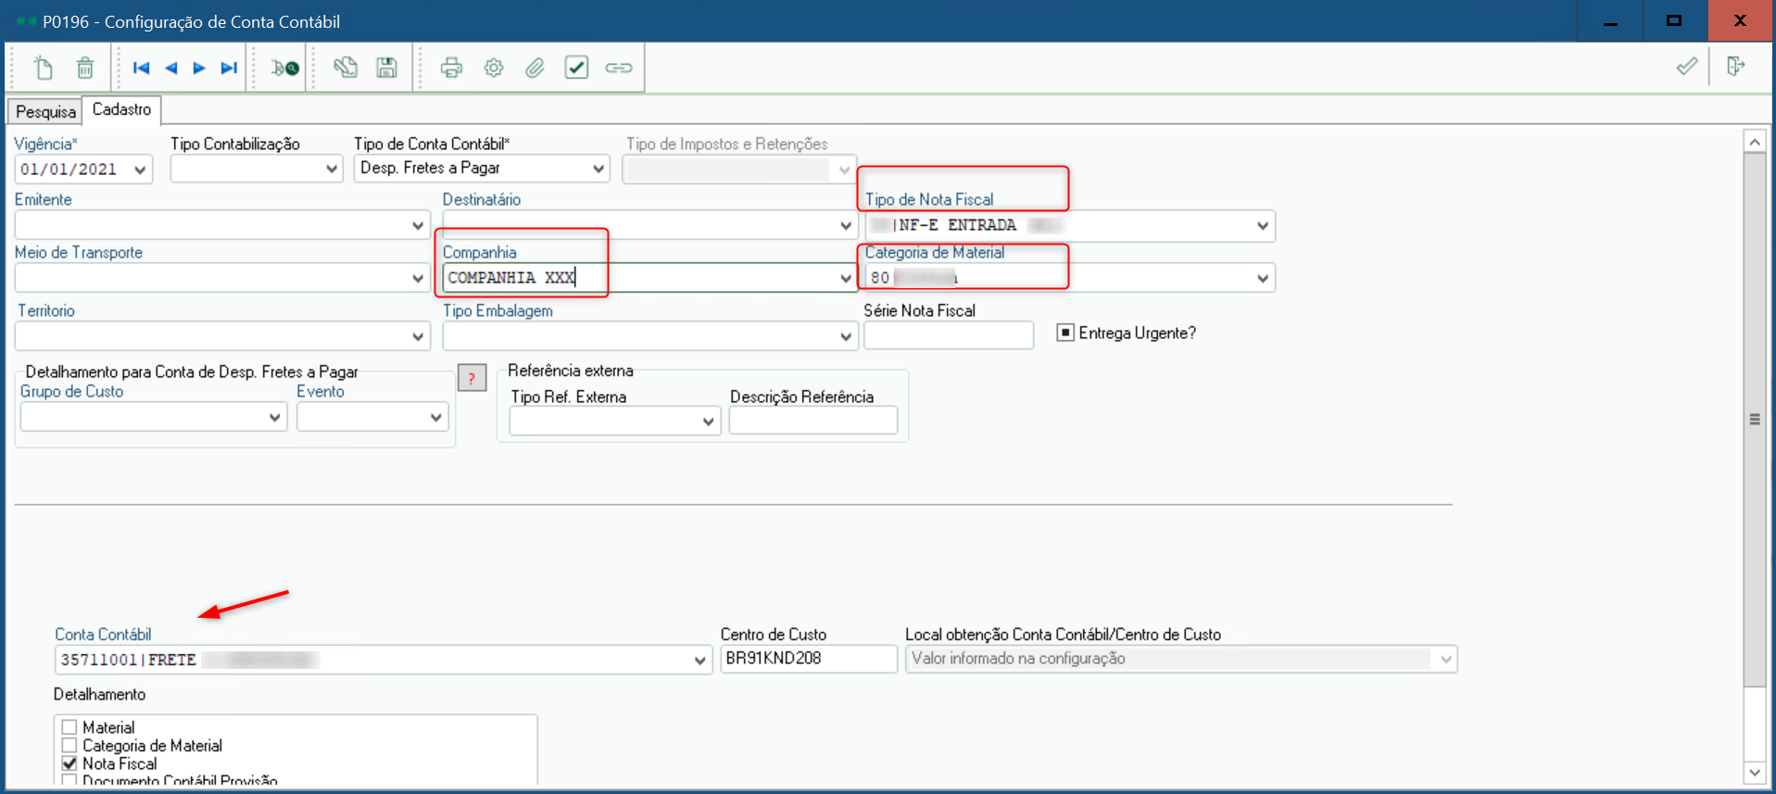Click the link chain icon
Image resolution: width=1776 pixels, height=794 pixels.
click(x=618, y=68)
